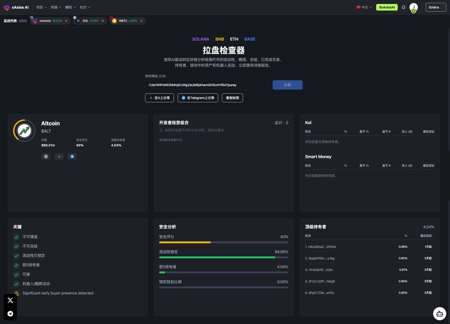The height and width of the screenshot is (324, 450).
Task: Click the check icon for 流动性已锁定
Action: click(x=16, y=256)
